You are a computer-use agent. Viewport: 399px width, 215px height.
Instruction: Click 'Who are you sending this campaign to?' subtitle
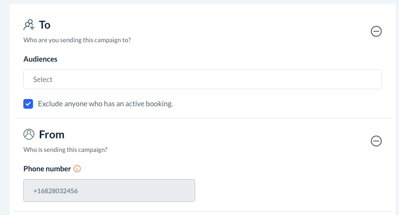(x=77, y=40)
